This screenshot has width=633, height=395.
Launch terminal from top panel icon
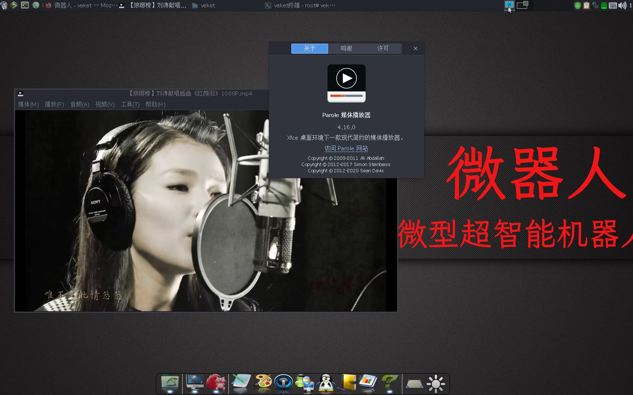(x=25, y=5)
